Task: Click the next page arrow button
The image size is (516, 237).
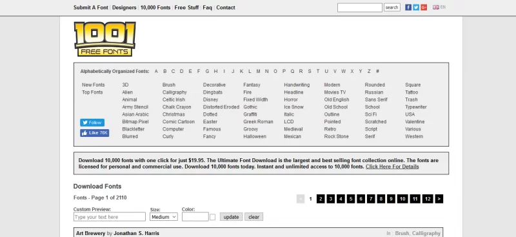Action: tap(439, 199)
